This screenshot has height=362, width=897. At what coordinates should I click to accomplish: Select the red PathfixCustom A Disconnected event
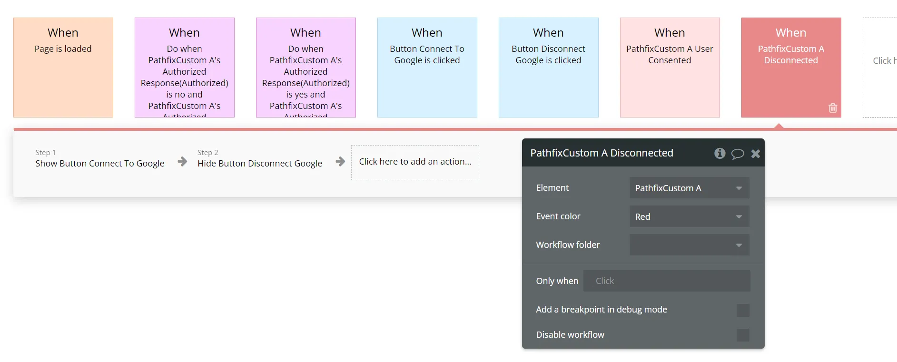(x=791, y=68)
